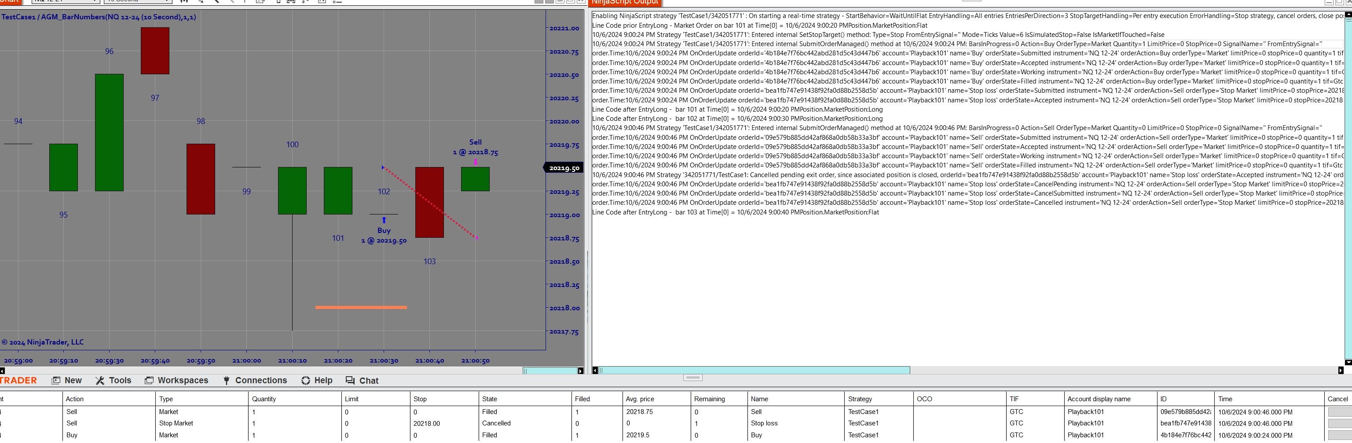Select the pencil drawing tool icon

click(217, 2)
